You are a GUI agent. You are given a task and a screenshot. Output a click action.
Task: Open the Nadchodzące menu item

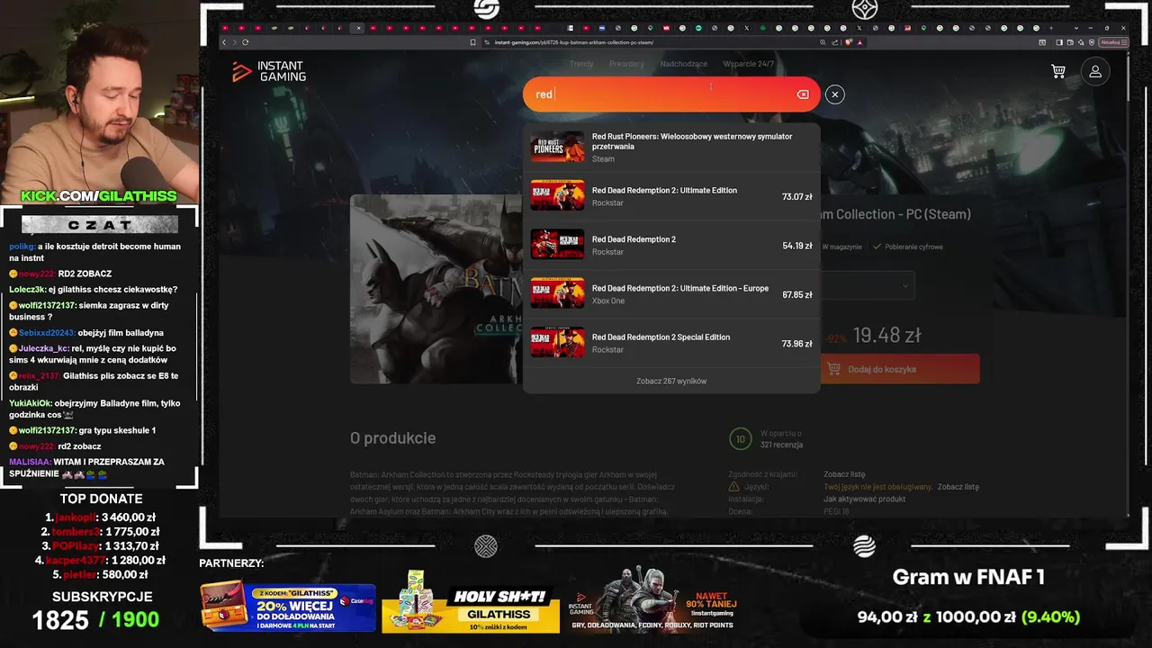[x=684, y=64]
